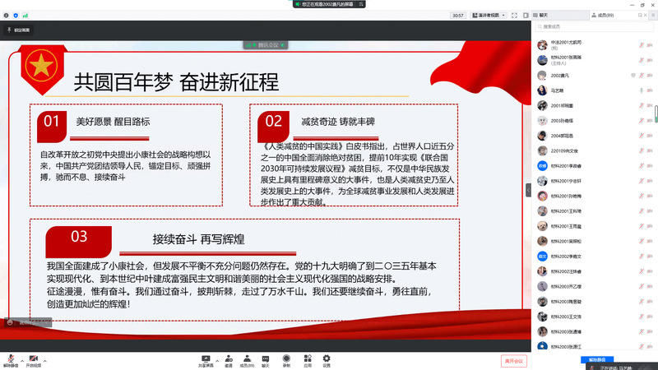This screenshot has width=658, height=370.
Task: Expand the audio options arrow beside microphone
Action: click(x=22, y=358)
